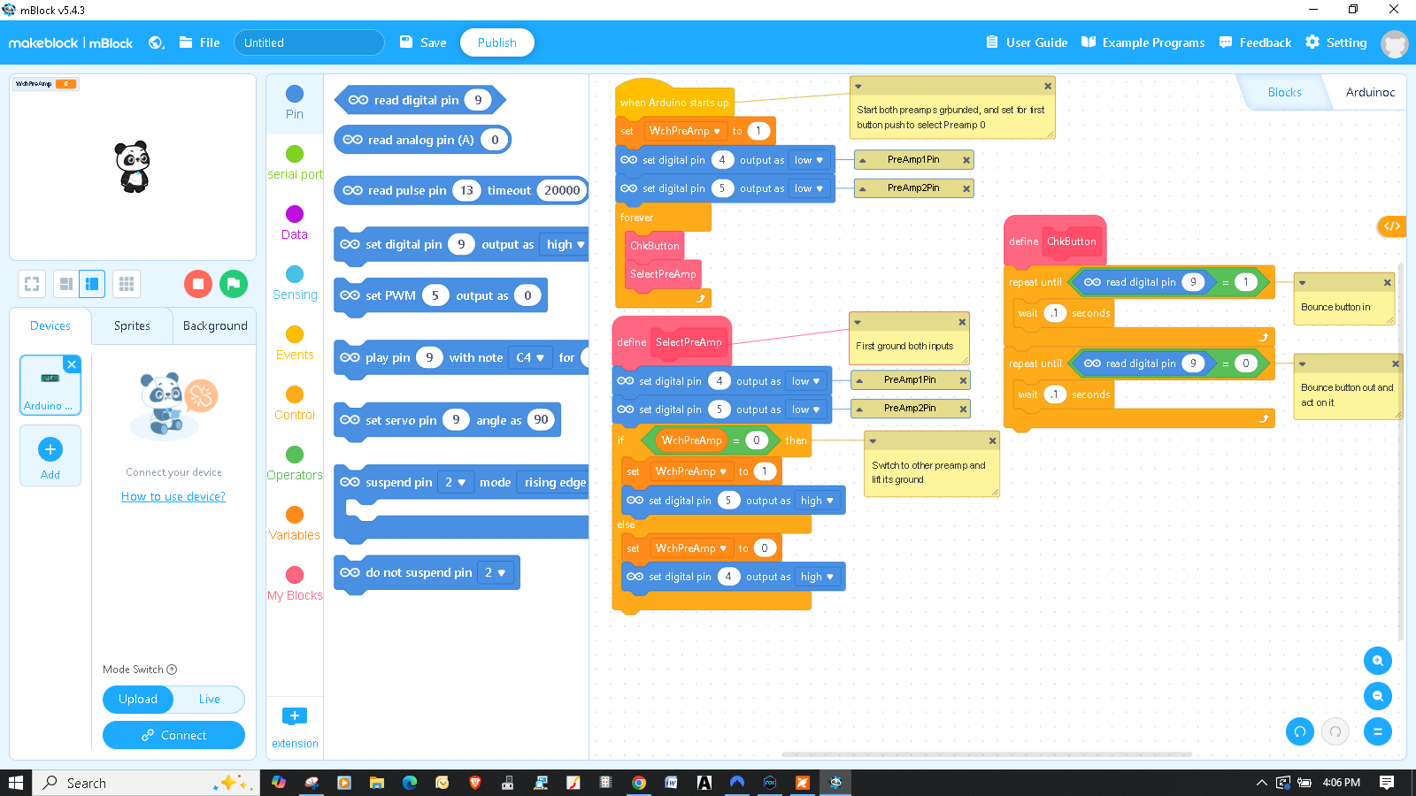Open the File menu
1416x796 pixels.
(200, 42)
